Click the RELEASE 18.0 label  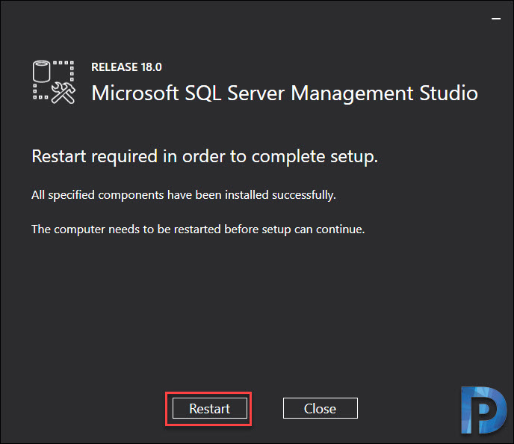[x=126, y=67]
